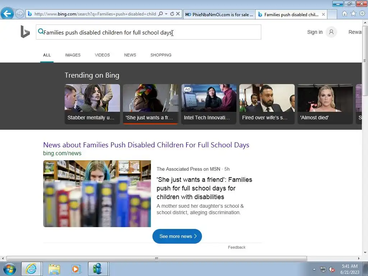368x276 pixels.
Task: Open the Rewards link
Action: tap(355, 32)
